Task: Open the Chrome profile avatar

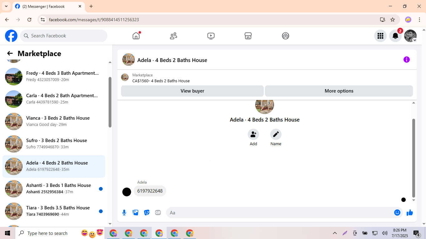Action: click(408, 20)
